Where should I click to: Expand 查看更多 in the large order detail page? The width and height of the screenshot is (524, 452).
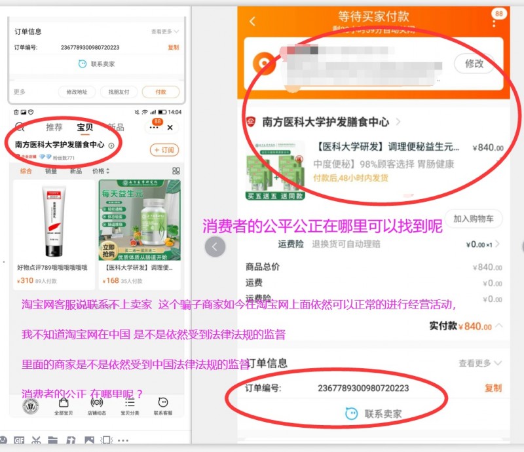pos(480,363)
